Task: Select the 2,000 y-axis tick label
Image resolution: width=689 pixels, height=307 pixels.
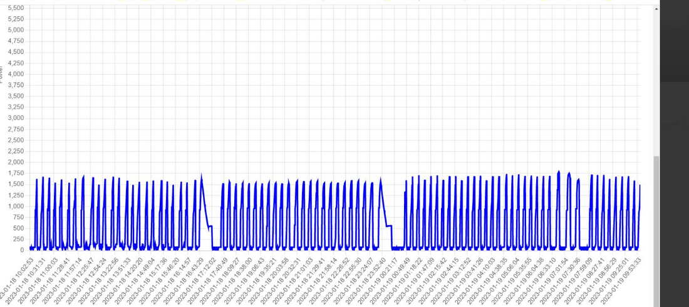Action: (14, 162)
